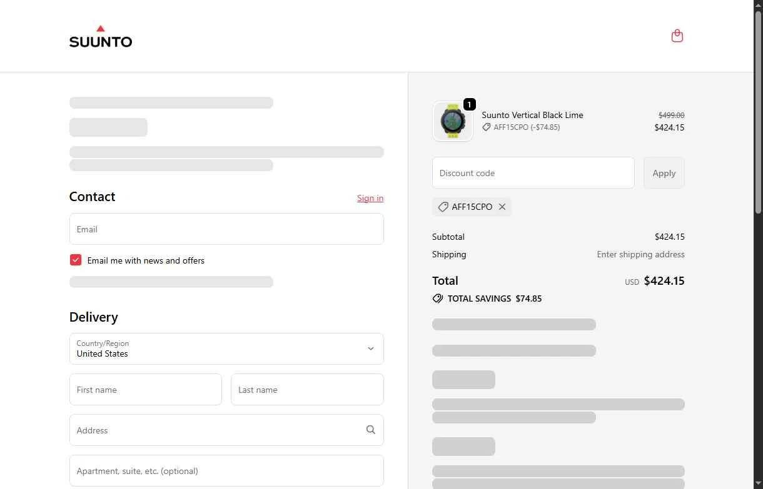Click the TOTAL SAVINGS $74.85 text
Viewport: 763px width, 489px height.
[x=495, y=299]
